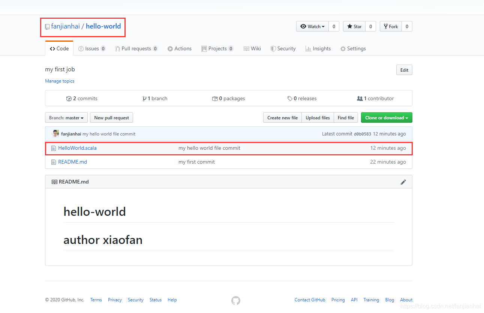This screenshot has height=313, width=484.
Task: Open the Actions tab
Action: 180,48
